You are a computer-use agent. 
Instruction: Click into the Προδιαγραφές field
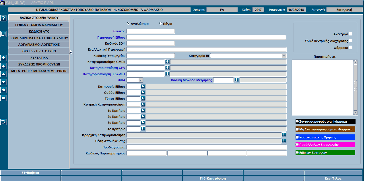(x=206, y=147)
